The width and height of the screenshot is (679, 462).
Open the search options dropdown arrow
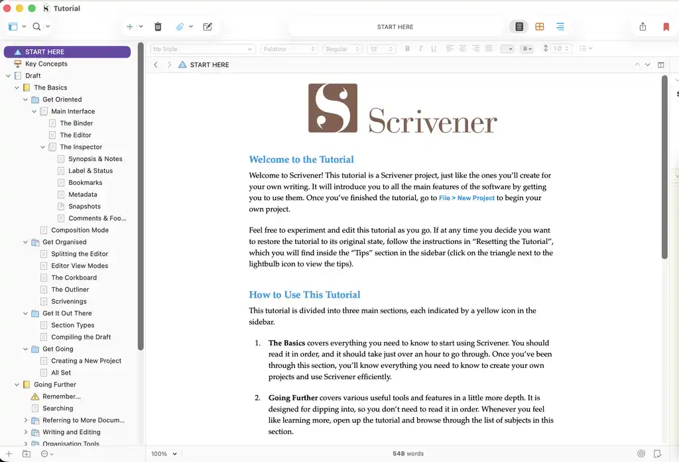48,27
